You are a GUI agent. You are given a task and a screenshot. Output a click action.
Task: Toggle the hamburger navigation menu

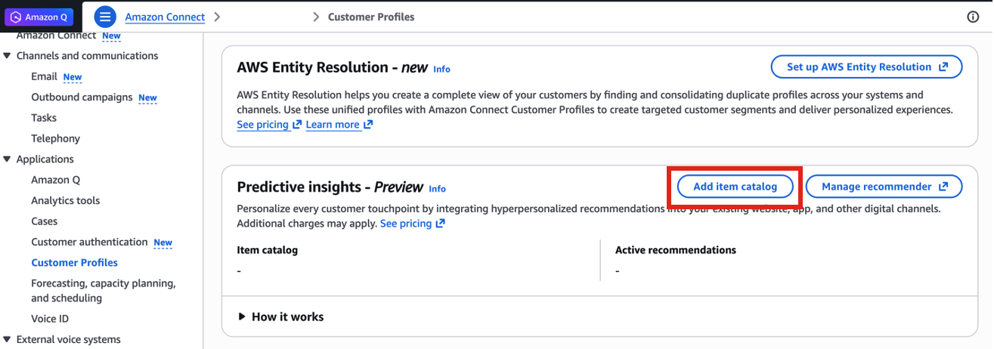[x=105, y=17]
